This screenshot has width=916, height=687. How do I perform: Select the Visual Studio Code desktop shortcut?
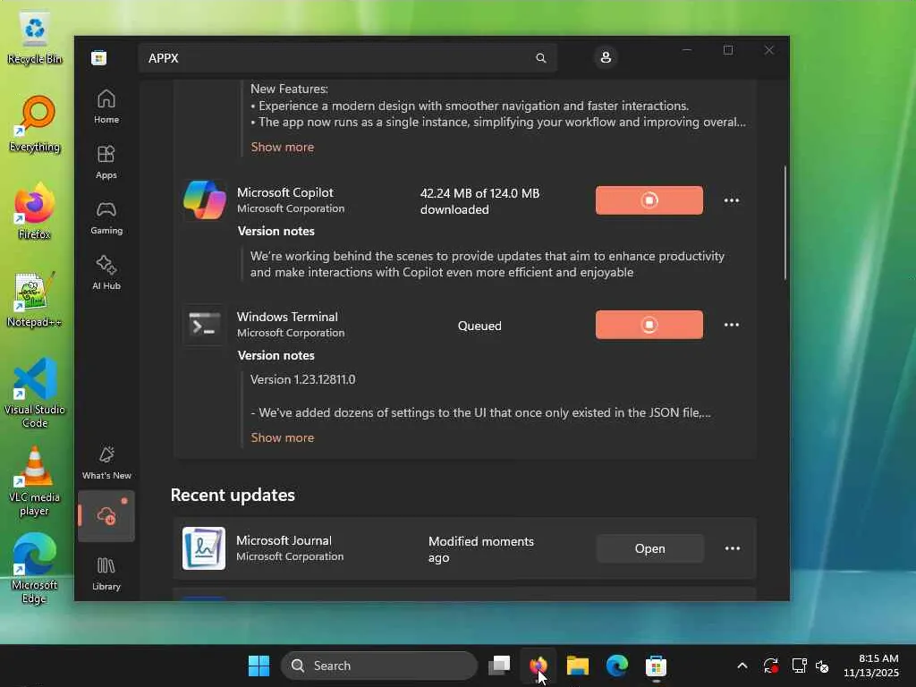coord(35,393)
